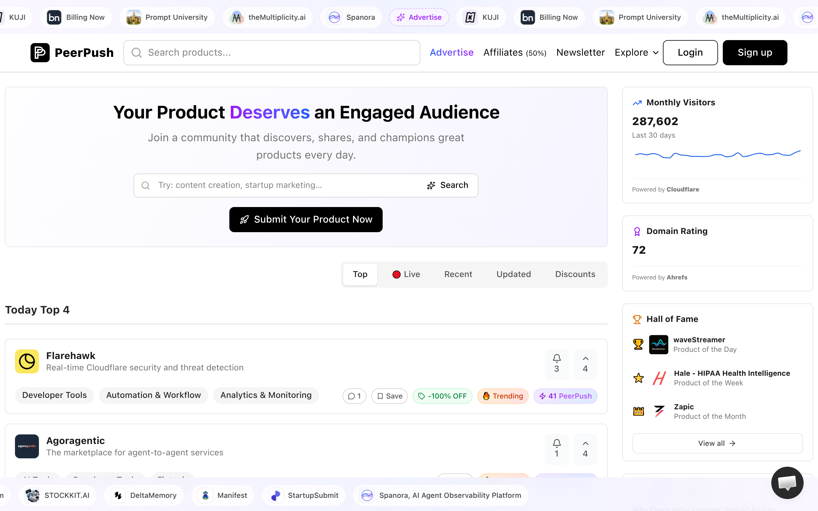Screen dimensions: 818x511
Task: Click the StartupSubmit icon in bottom ticker
Action: (x=276, y=495)
